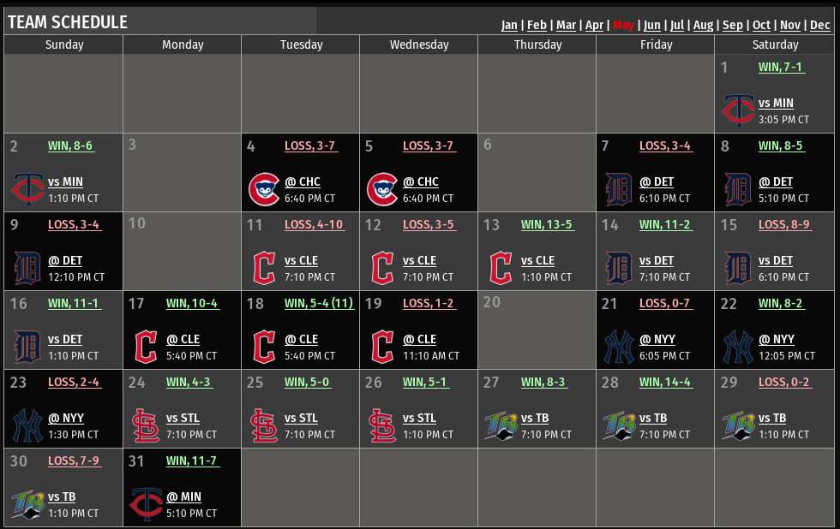Click the Rays logo on May 30
Viewport: 840px width, 529px height.
click(27, 504)
